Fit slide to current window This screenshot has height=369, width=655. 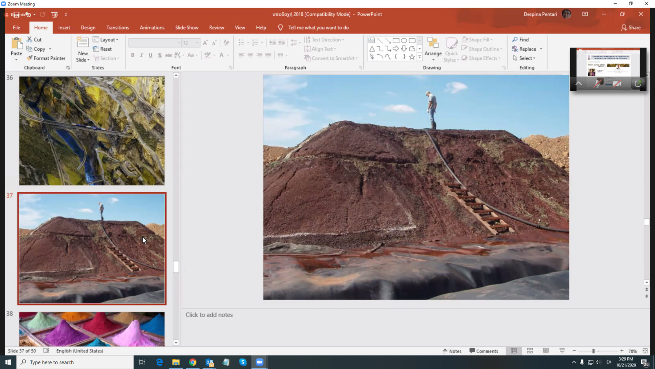[645, 351]
